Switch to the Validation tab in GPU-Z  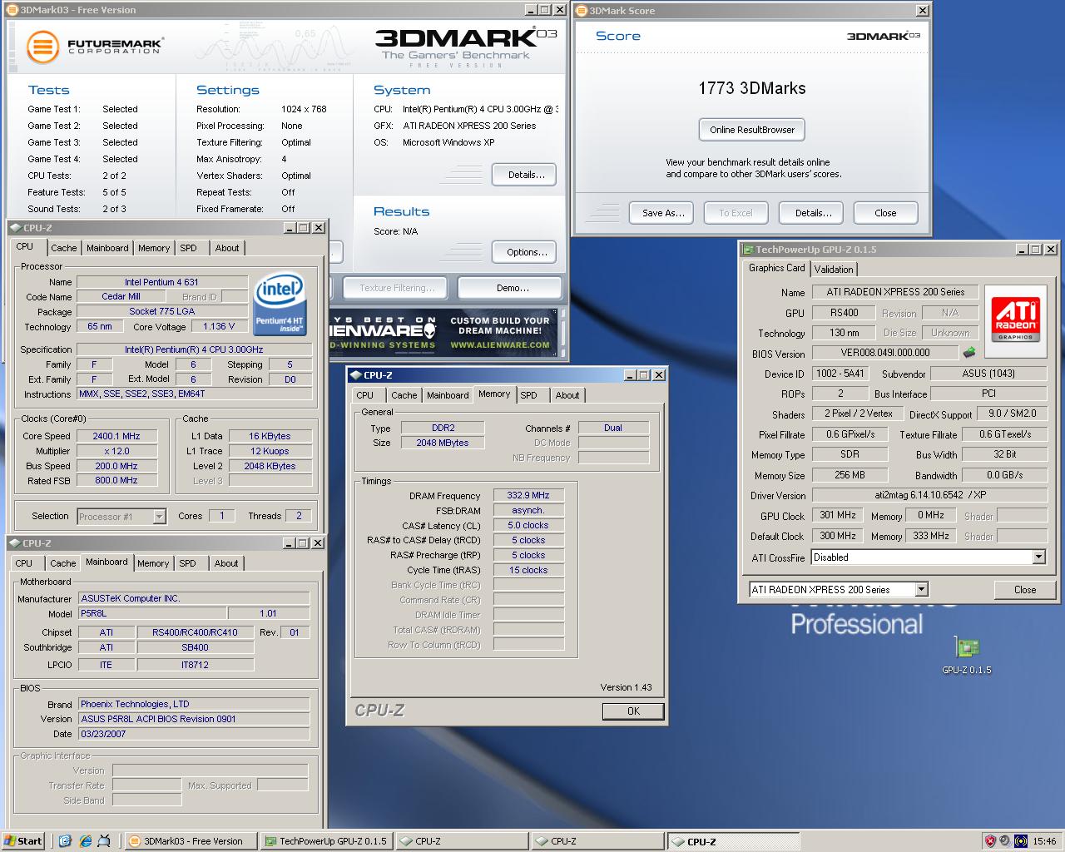pos(833,270)
